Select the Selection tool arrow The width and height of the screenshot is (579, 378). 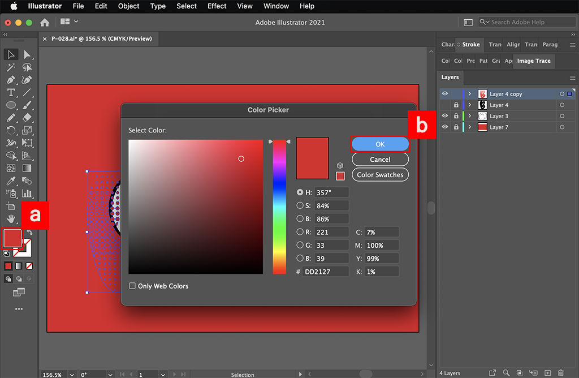[x=11, y=55]
